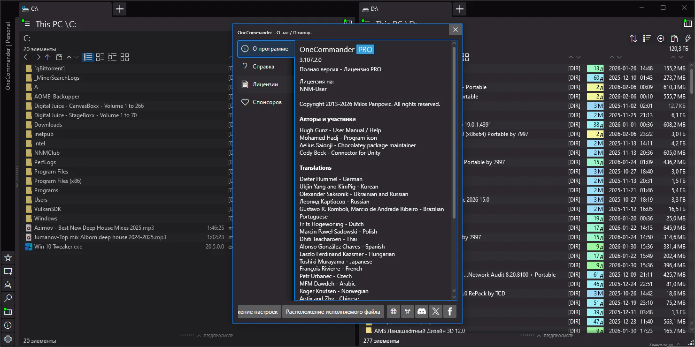Open settings gear in the left sidebar

(8, 339)
